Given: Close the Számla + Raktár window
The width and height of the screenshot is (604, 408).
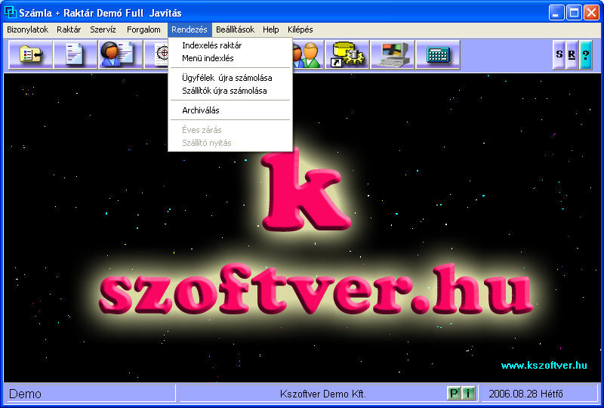Looking at the screenshot, I should tap(591, 12).
